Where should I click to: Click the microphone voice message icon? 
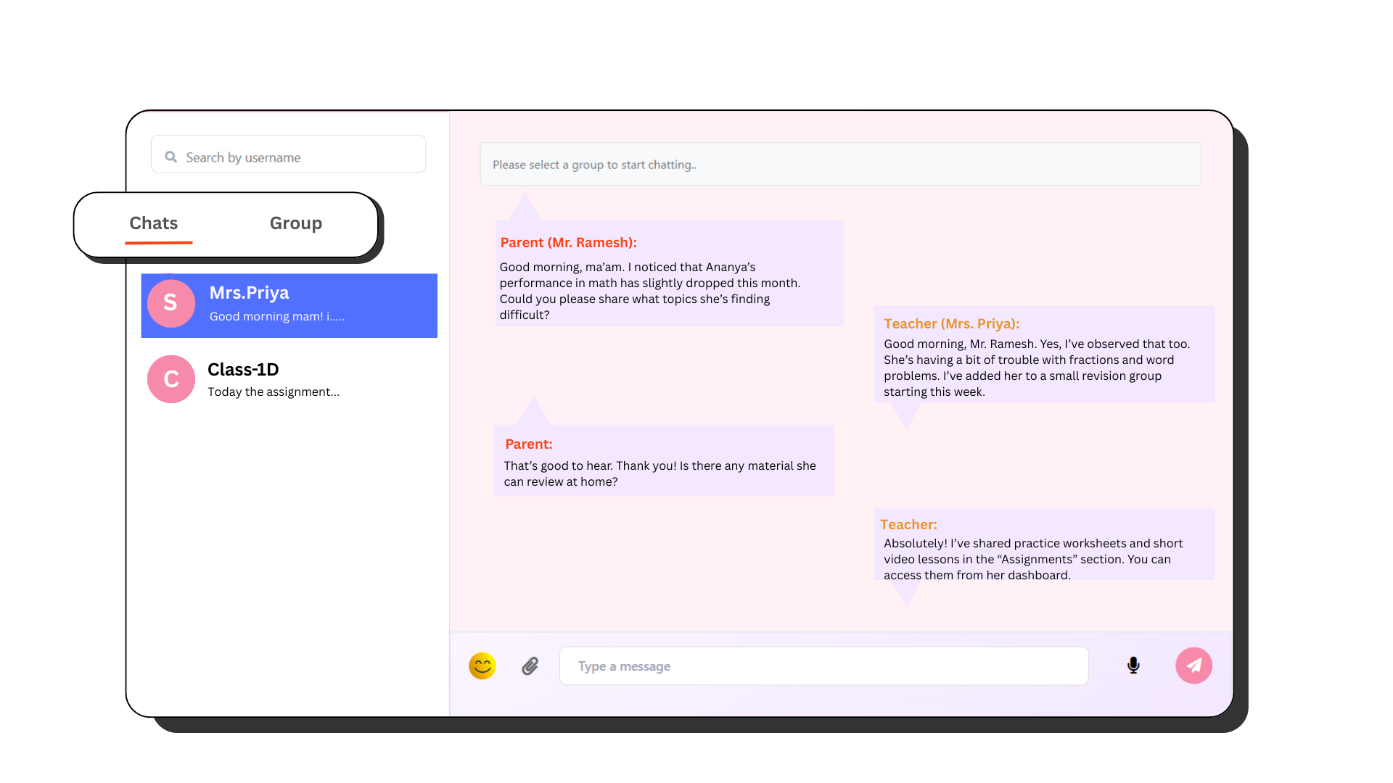point(1133,666)
